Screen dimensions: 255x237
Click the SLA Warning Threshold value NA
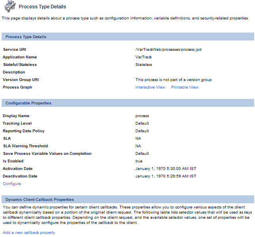(x=138, y=146)
